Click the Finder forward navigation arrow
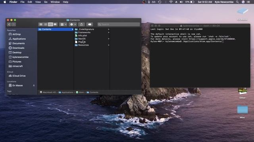The height and width of the screenshot is (142, 254). pos(13,24)
